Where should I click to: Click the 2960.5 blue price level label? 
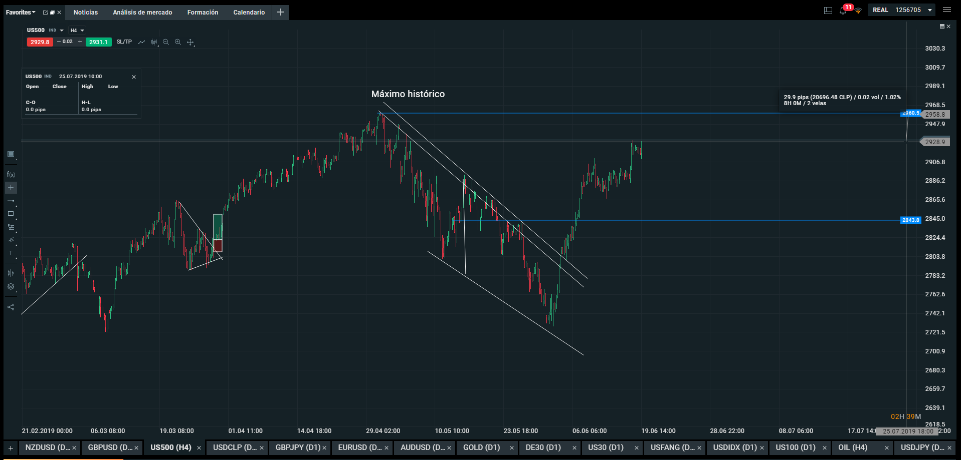[x=911, y=113]
